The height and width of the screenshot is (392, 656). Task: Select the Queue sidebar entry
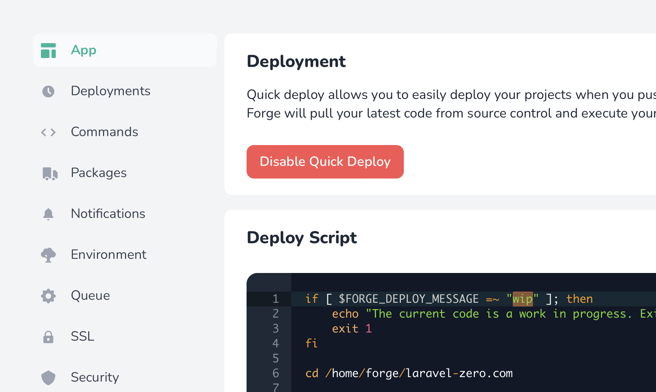coord(90,296)
